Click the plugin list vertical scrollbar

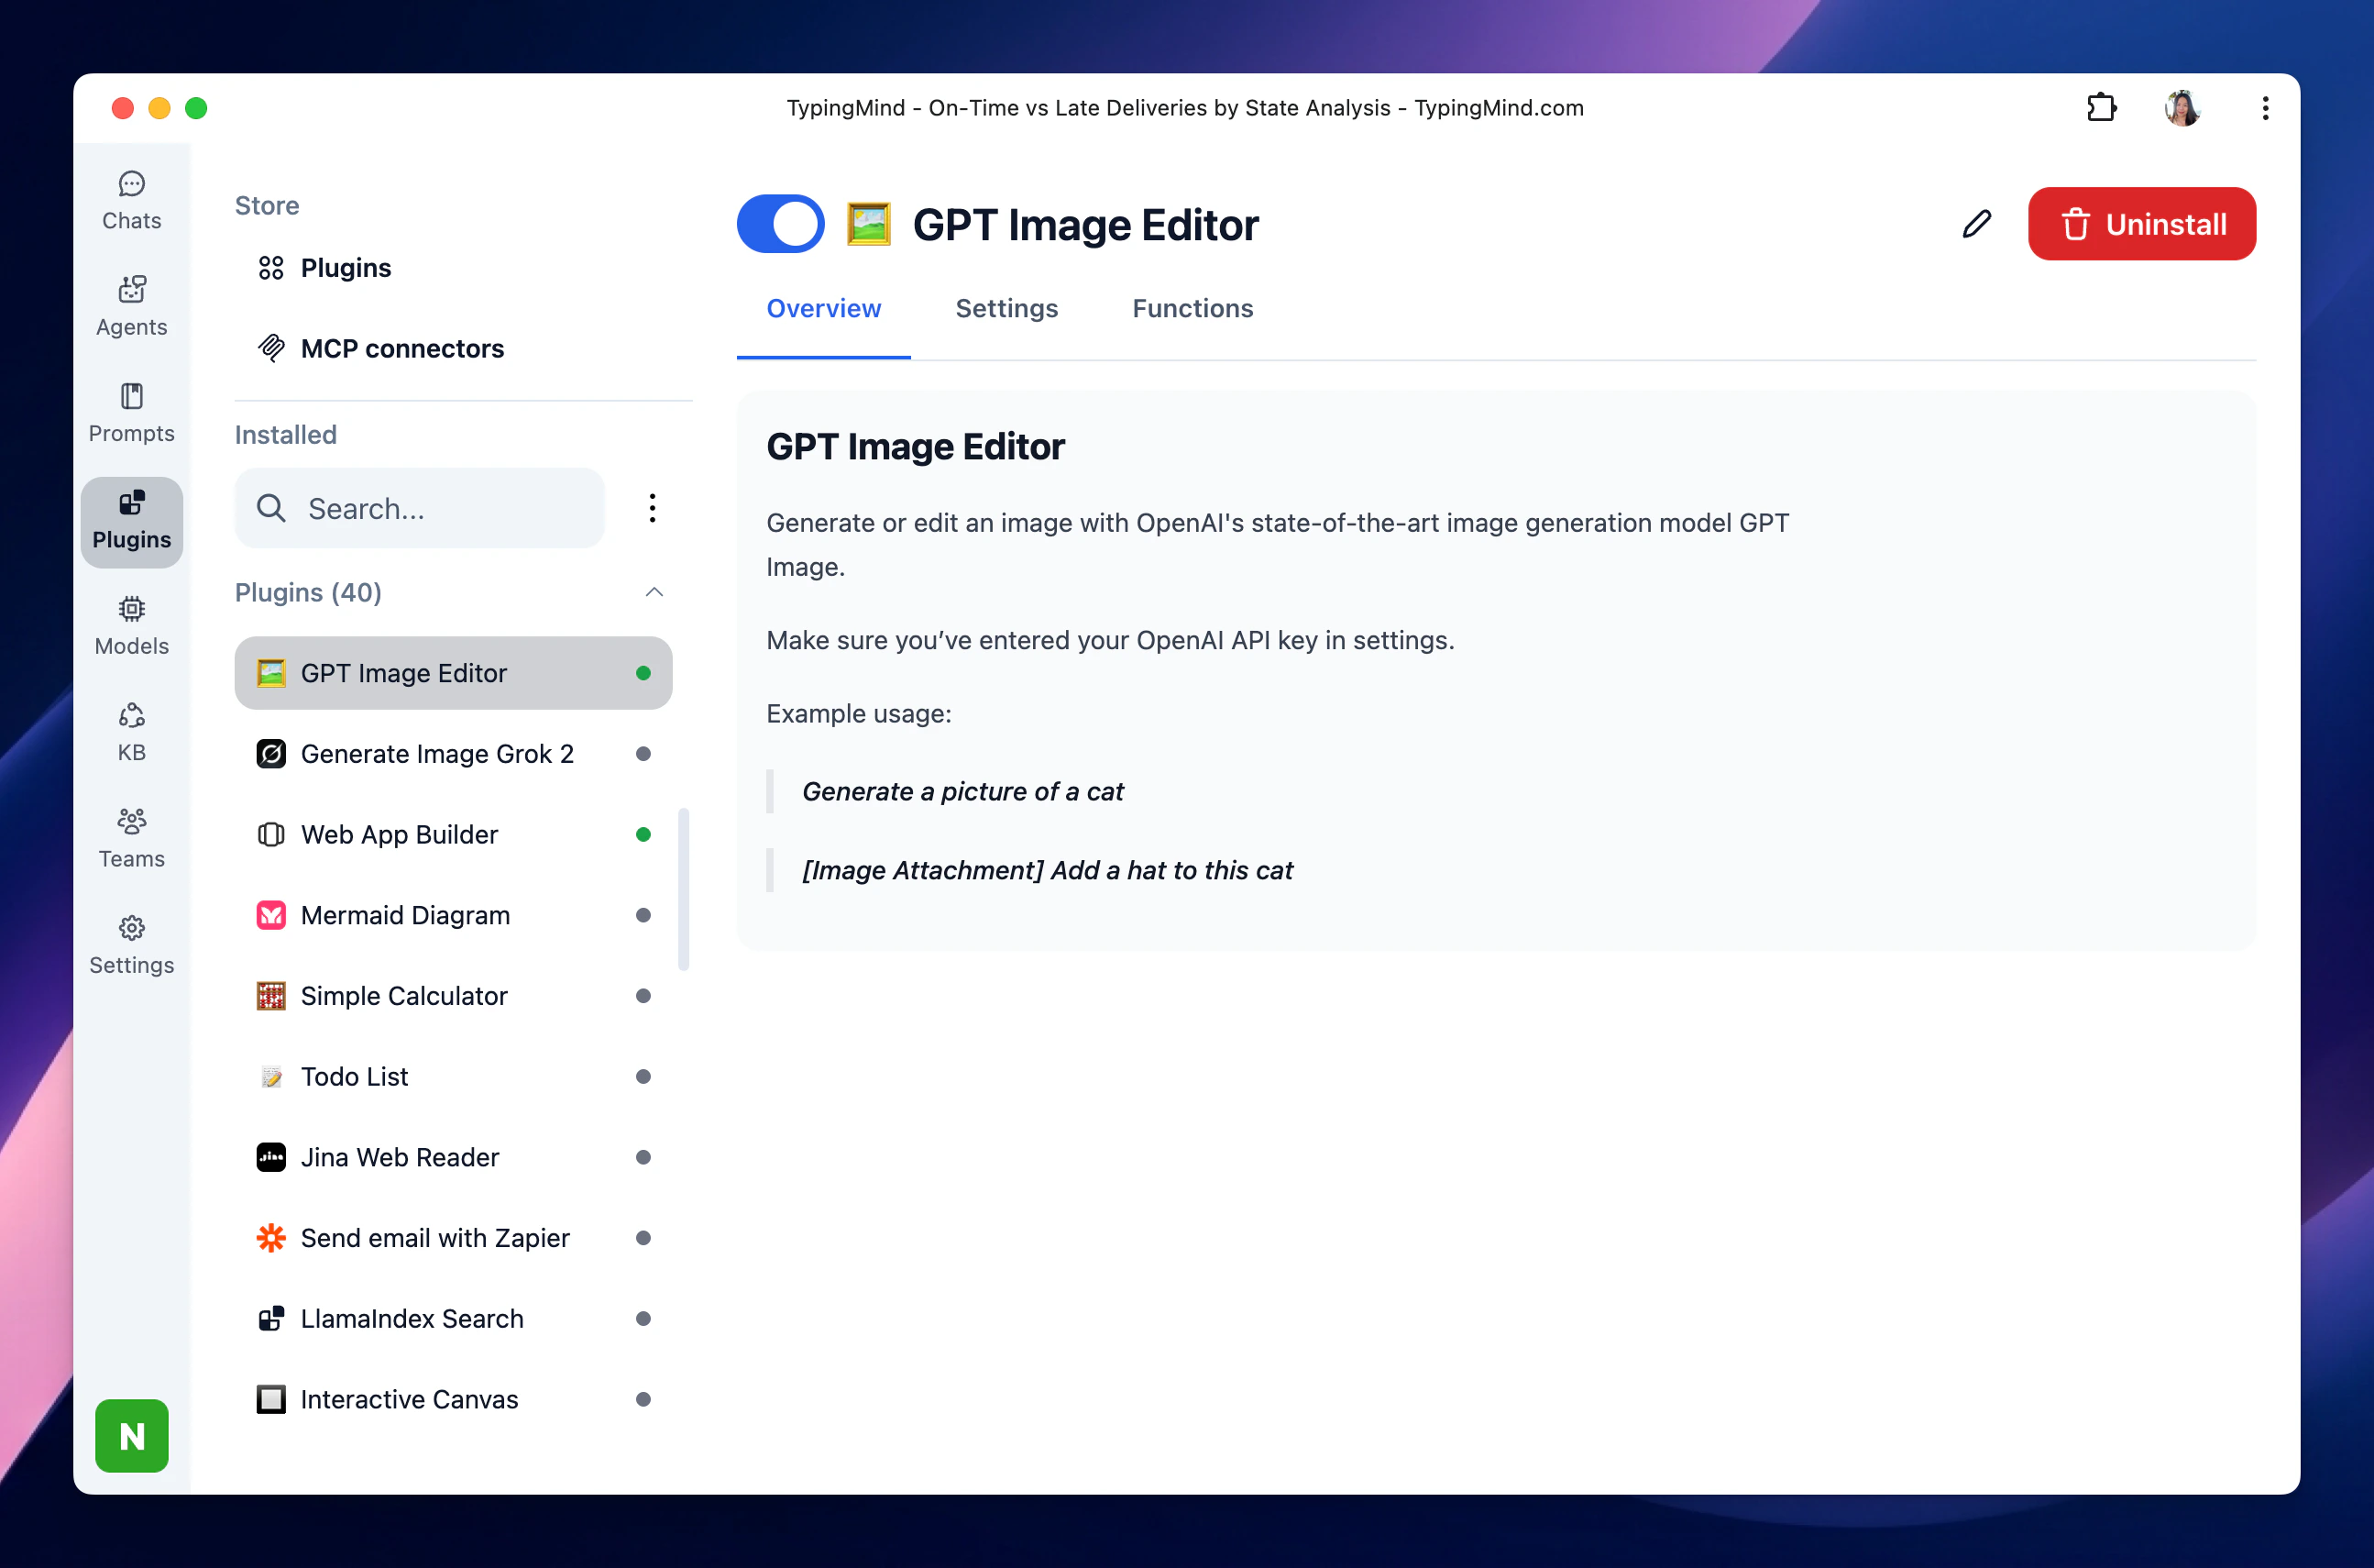point(684,889)
